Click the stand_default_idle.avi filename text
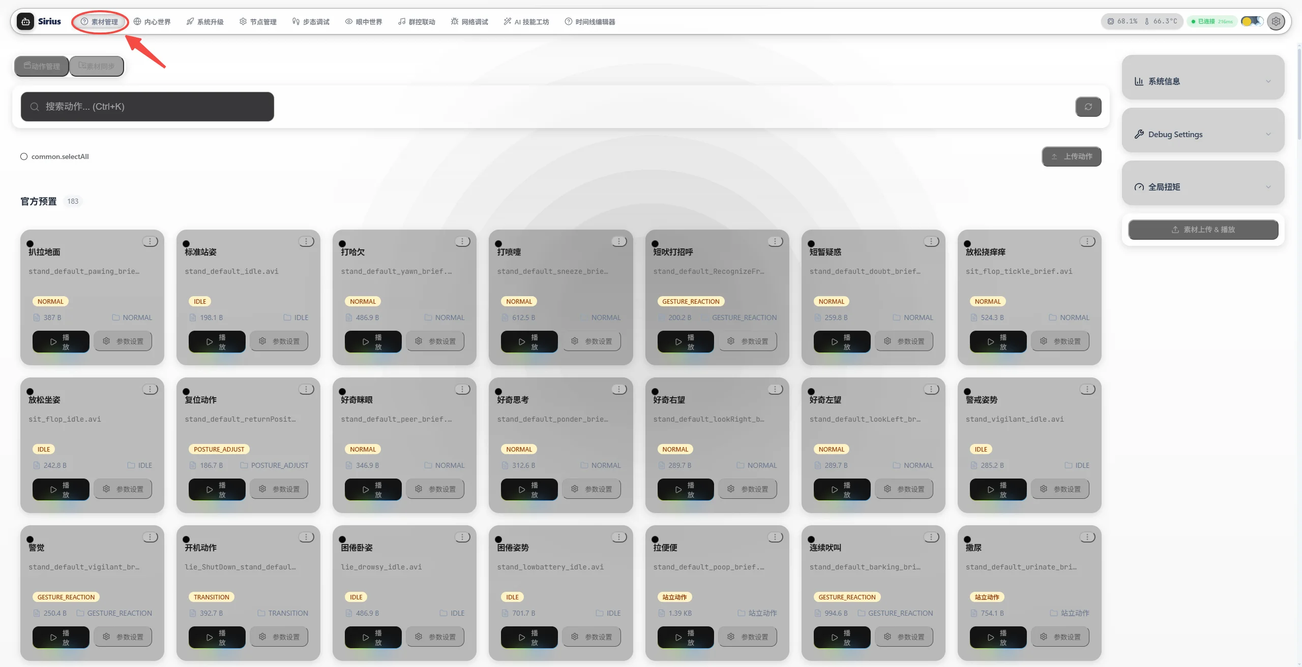Screen dimensions: 1302x667 (231, 271)
